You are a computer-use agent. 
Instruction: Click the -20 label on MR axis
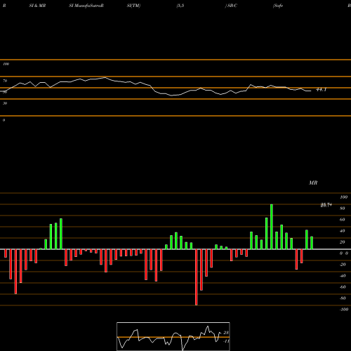tap(343, 265)
